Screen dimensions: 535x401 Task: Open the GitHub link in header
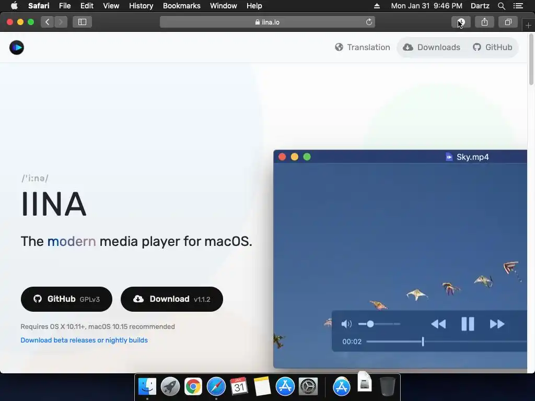coord(492,47)
